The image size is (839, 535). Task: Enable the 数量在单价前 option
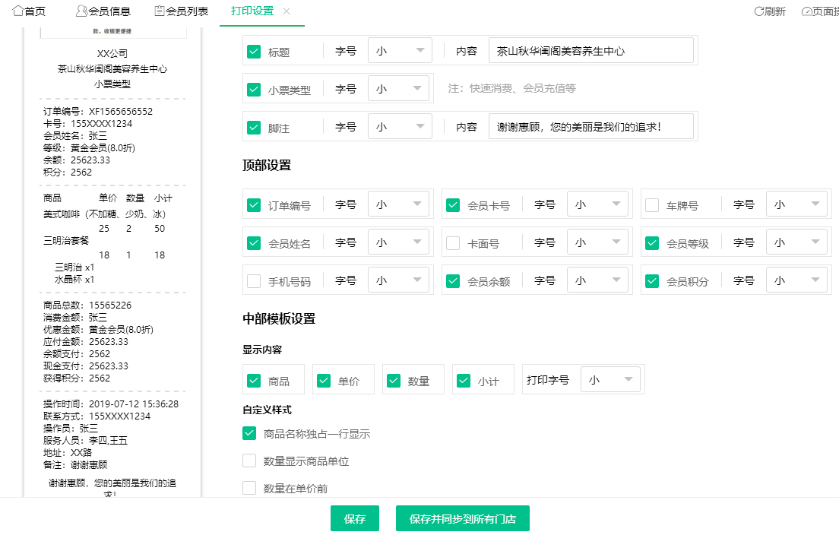[249, 488]
